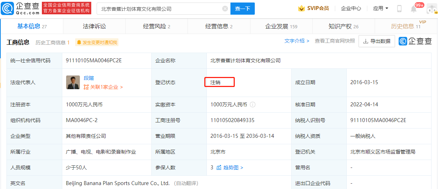Viewport: 438px width, 189px height.
Task: Click 文字介绍 link
Action: click(297, 41)
